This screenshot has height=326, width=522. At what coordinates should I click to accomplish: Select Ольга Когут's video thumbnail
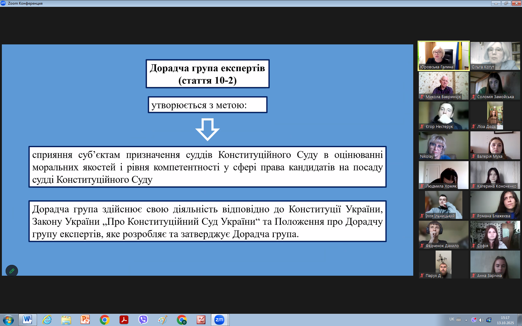pyautogui.click(x=495, y=55)
